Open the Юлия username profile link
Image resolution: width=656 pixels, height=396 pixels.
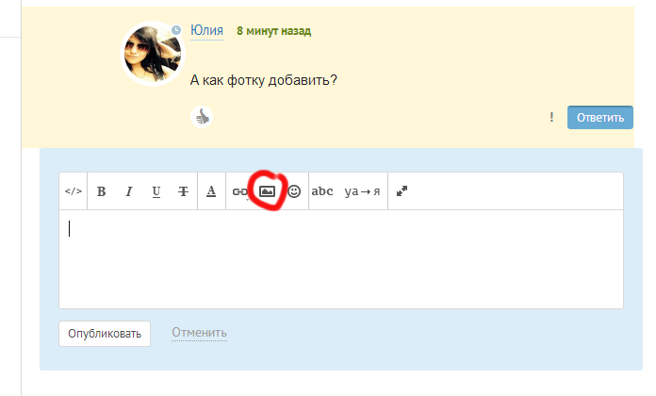click(x=206, y=31)
